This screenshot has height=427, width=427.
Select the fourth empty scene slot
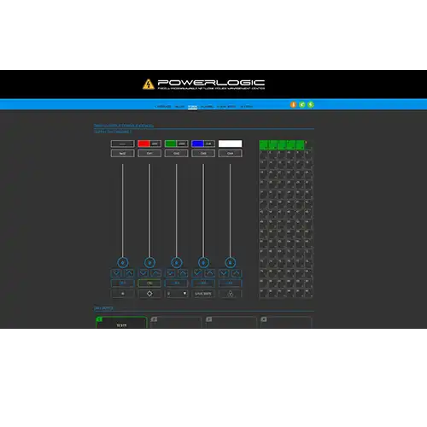point(286,323)
